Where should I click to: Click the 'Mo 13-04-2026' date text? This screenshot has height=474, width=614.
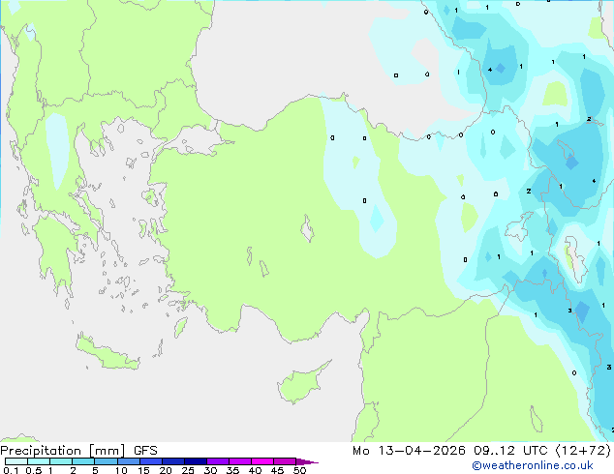click(409, 451)
